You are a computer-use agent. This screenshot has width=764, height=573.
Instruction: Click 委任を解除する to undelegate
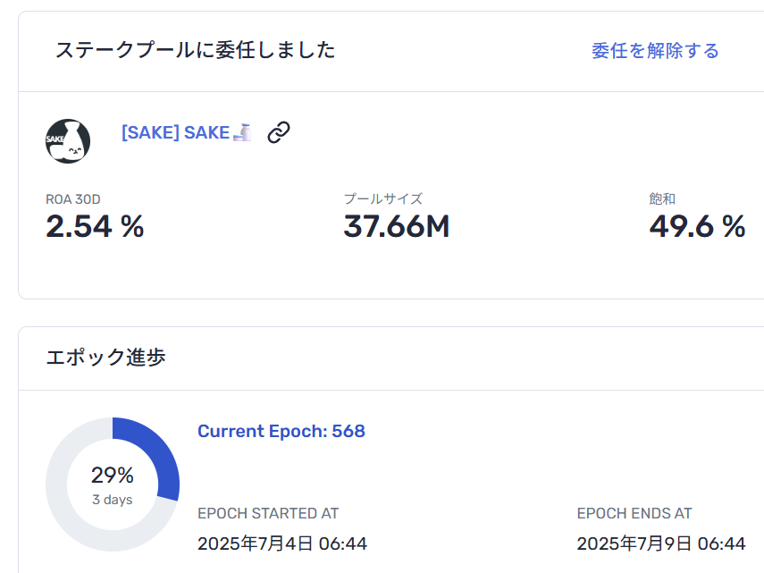click(x=655, y=51)
